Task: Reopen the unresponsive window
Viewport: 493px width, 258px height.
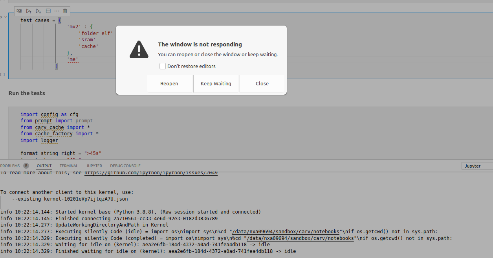Action: pyautogui.click(x=169, y=83)
